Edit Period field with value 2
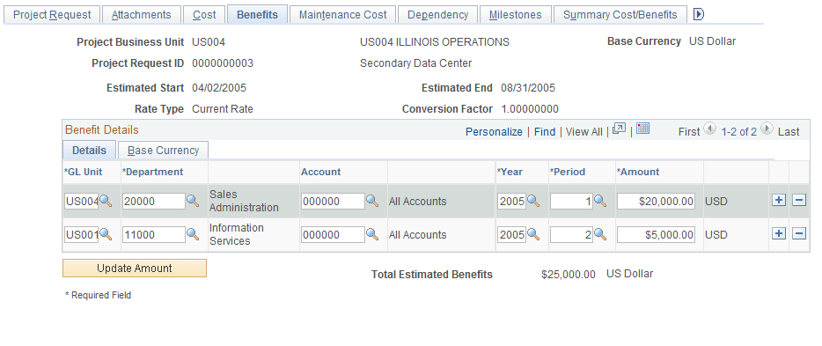822x346 pixels. pyautogui.click(x=571, y=235)
